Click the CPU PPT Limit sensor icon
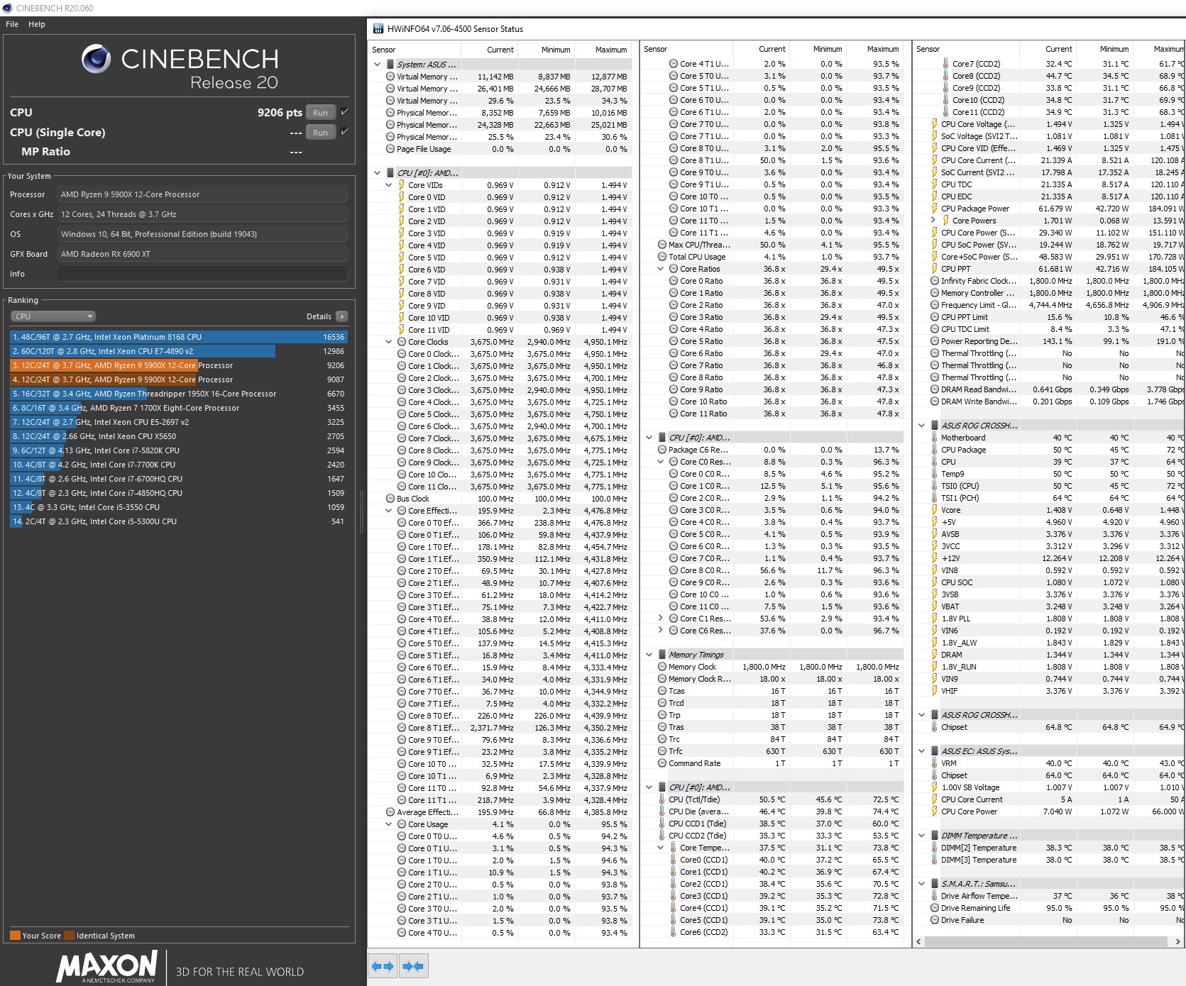 coord(935,317)
